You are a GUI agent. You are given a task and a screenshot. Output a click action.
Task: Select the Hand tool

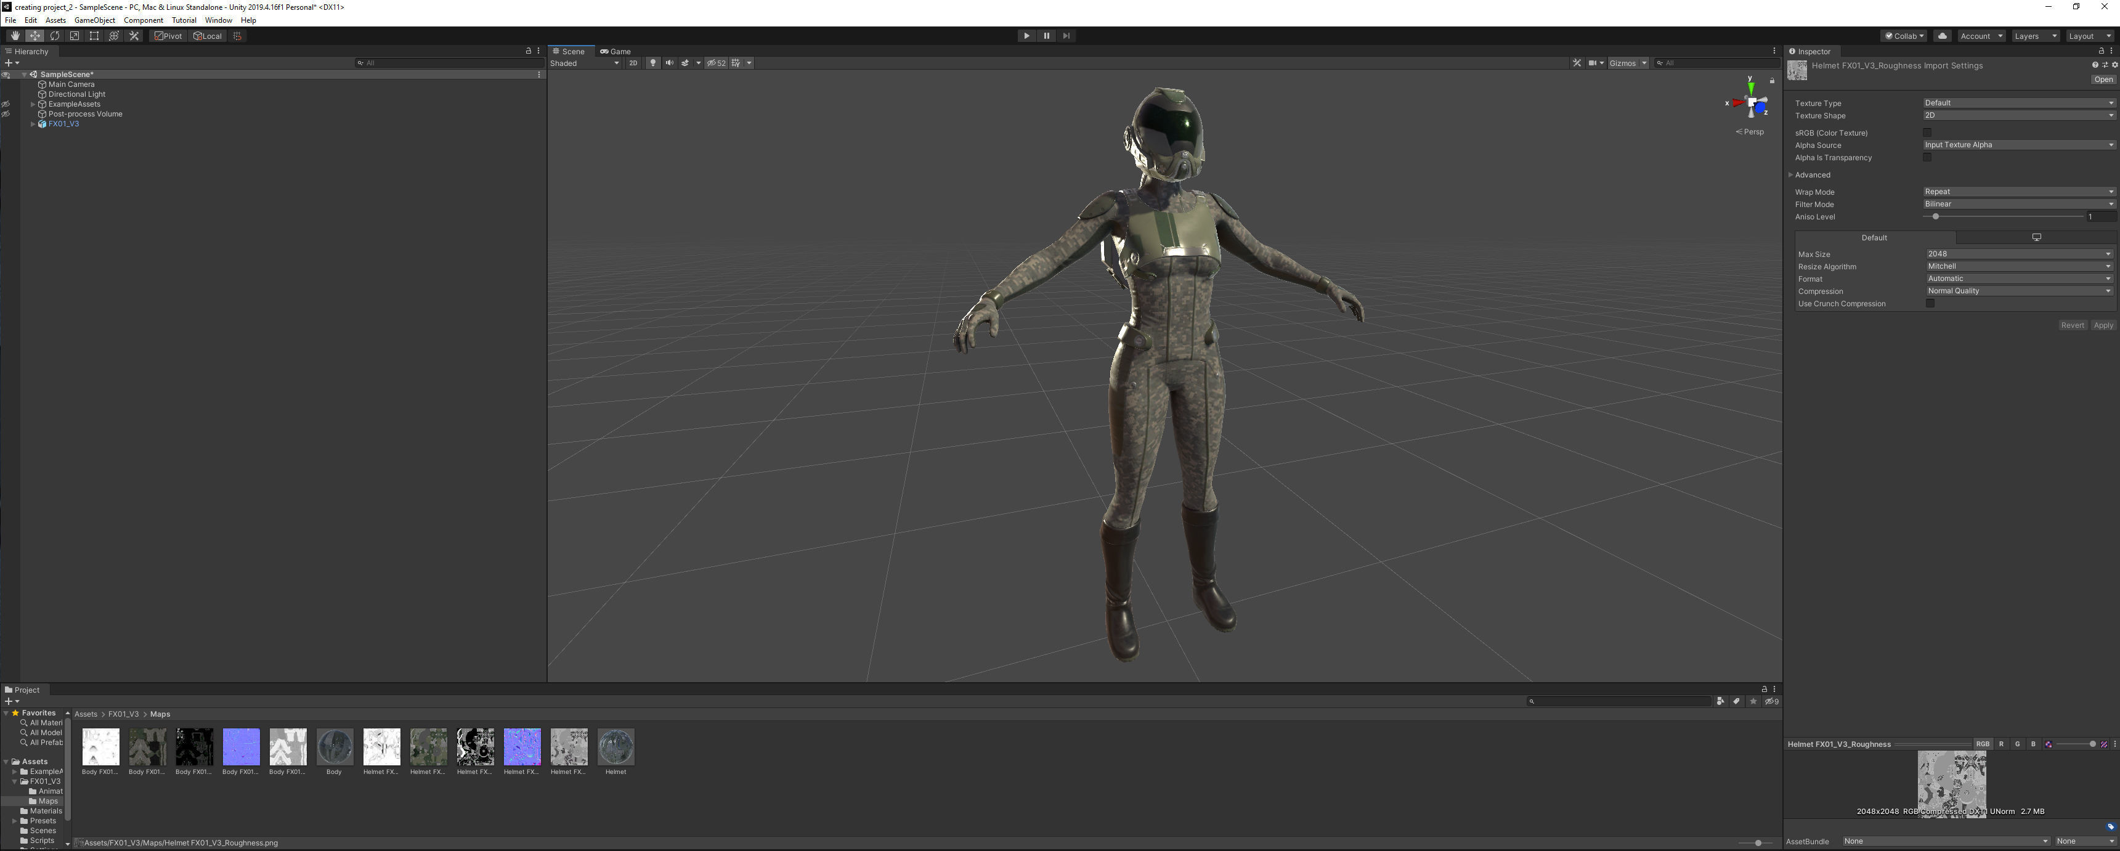(15, 36)
